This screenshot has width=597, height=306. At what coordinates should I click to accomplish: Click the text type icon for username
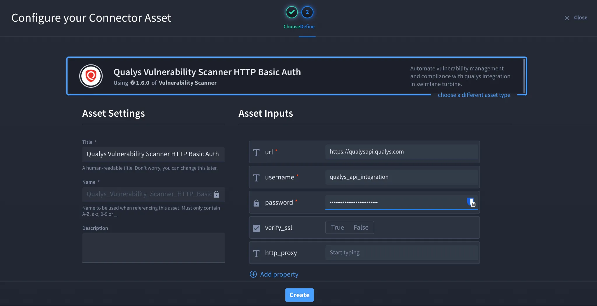(x=256, y=178)
